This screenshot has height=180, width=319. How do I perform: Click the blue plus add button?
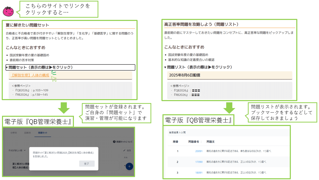[129, 166]
